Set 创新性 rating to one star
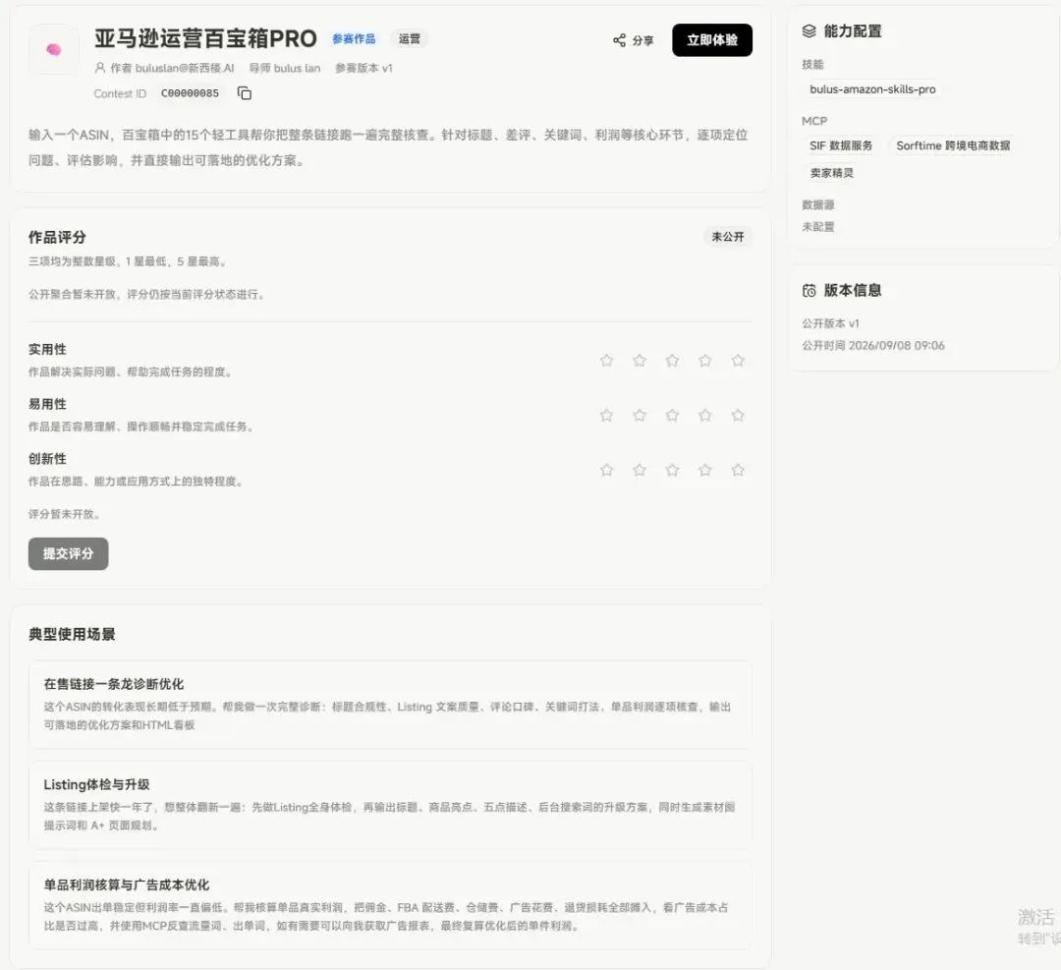Image resolution: width=1061 pixels, height=970 pixels. tap(606, 470)
